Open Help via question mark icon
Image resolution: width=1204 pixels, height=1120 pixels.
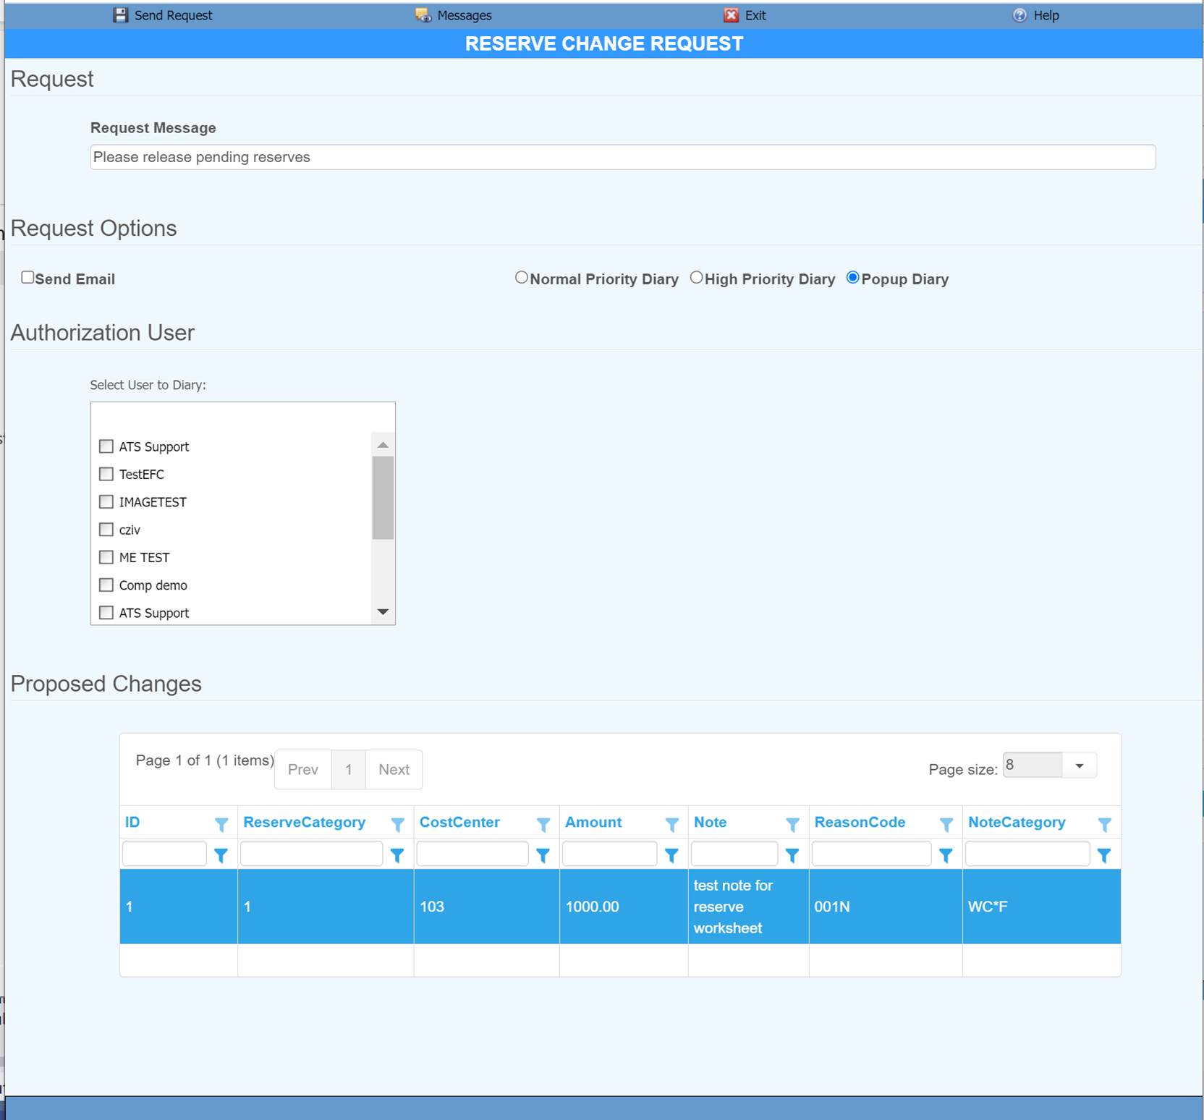(x=1019, y=14)
